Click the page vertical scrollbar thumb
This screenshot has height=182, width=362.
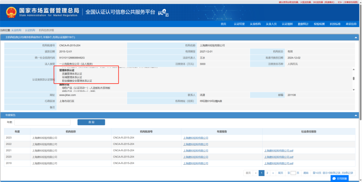point(361,62)
